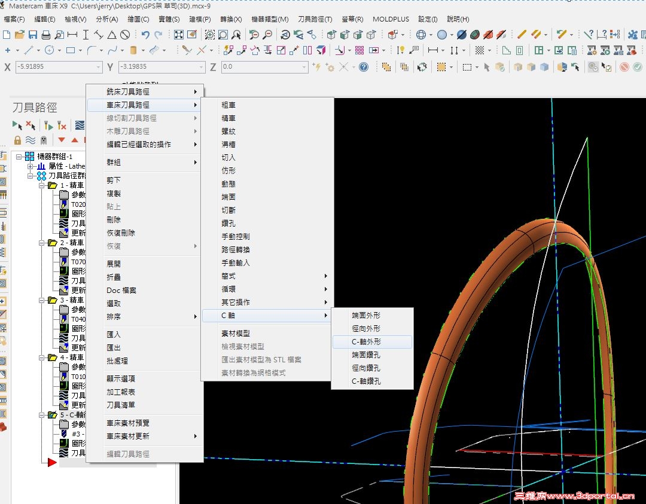Image resolution: width=646 pixels, height=504 pixels.
Task: Open the 刀具路徑(T) menu bar item
Action: [x=315, y=19]
